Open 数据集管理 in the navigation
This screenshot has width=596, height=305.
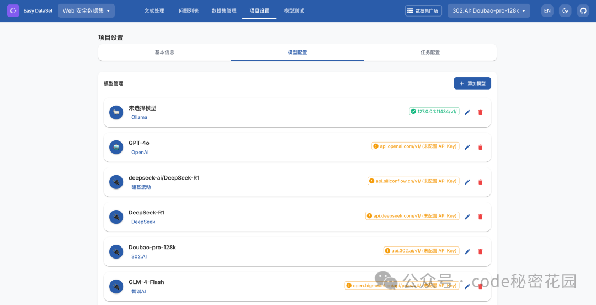pyautogui.click(x=224, y=10)
